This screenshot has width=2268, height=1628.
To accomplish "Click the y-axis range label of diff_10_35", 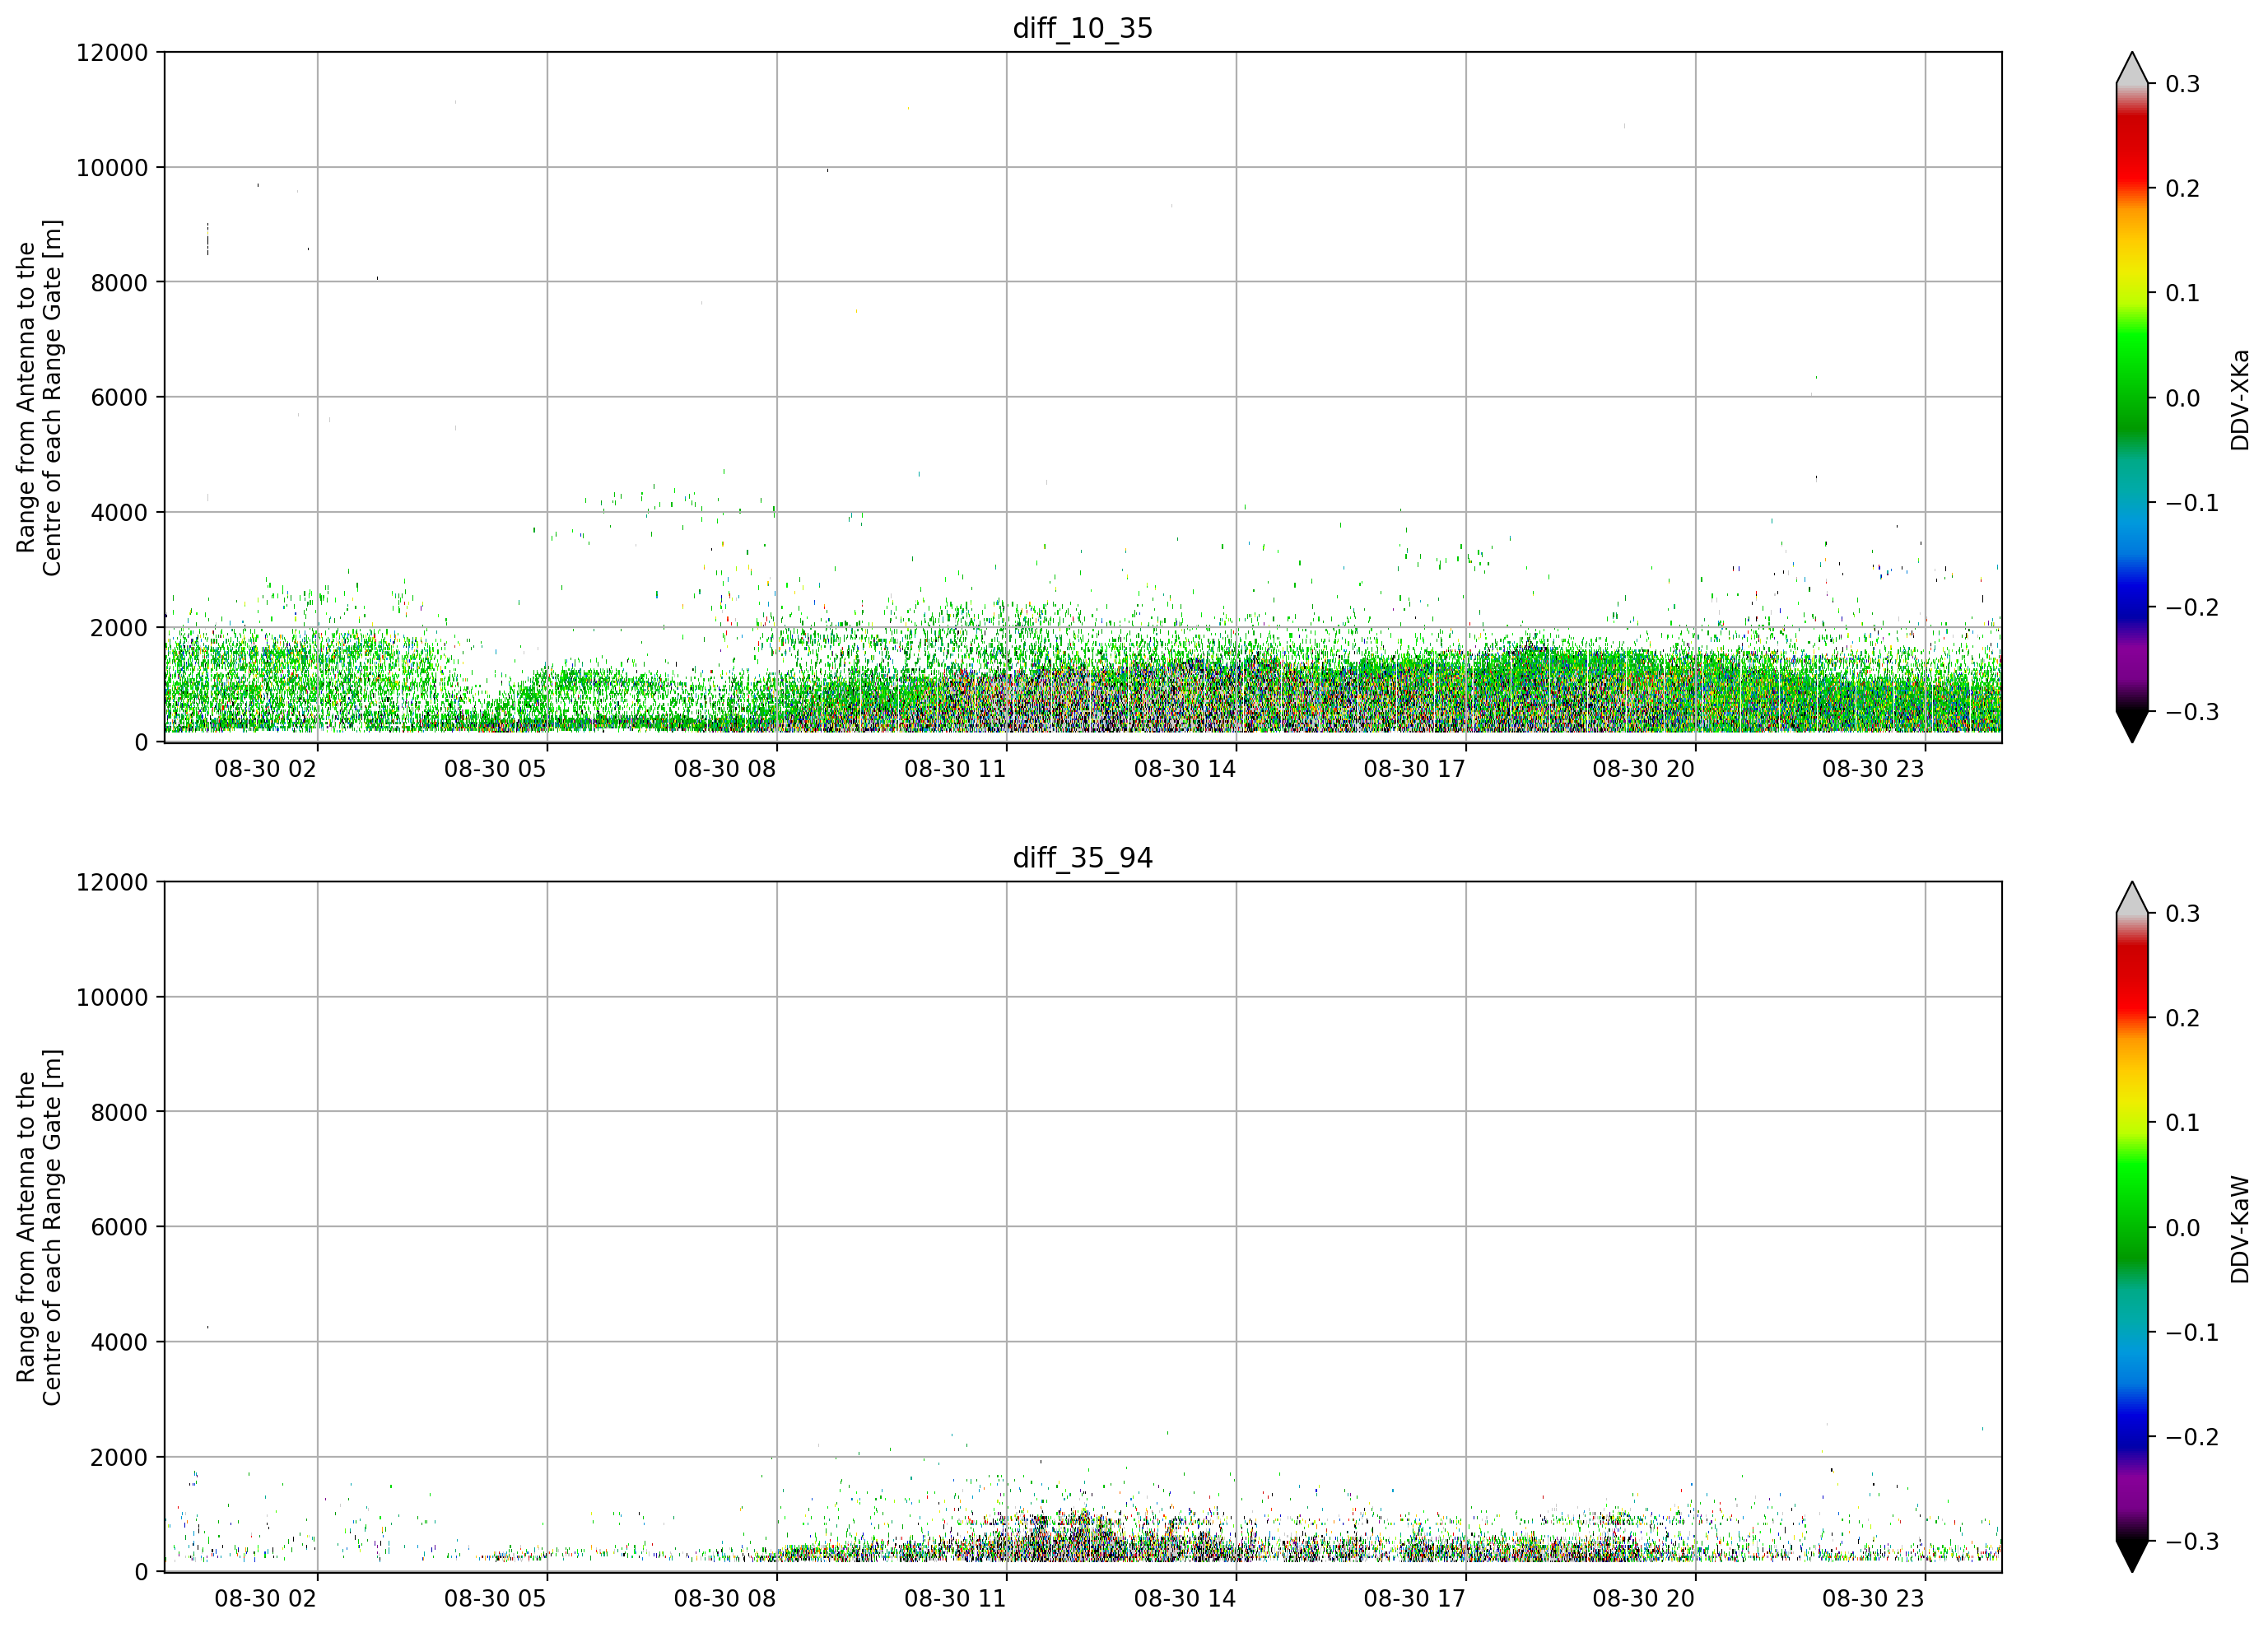I will click(x=39, y=398).
